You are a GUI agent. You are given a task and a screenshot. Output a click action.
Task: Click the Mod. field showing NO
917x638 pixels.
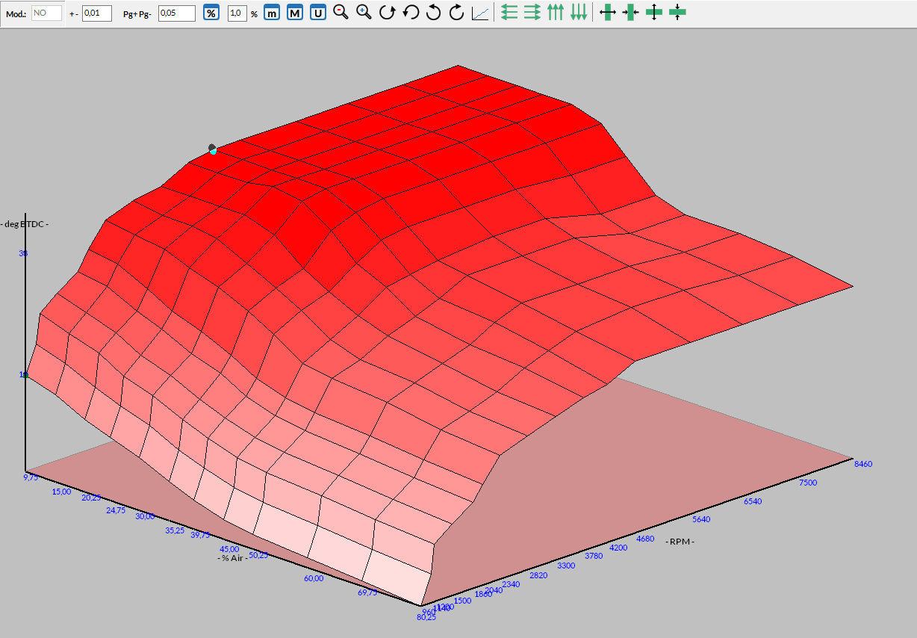[x=46, y=13]
